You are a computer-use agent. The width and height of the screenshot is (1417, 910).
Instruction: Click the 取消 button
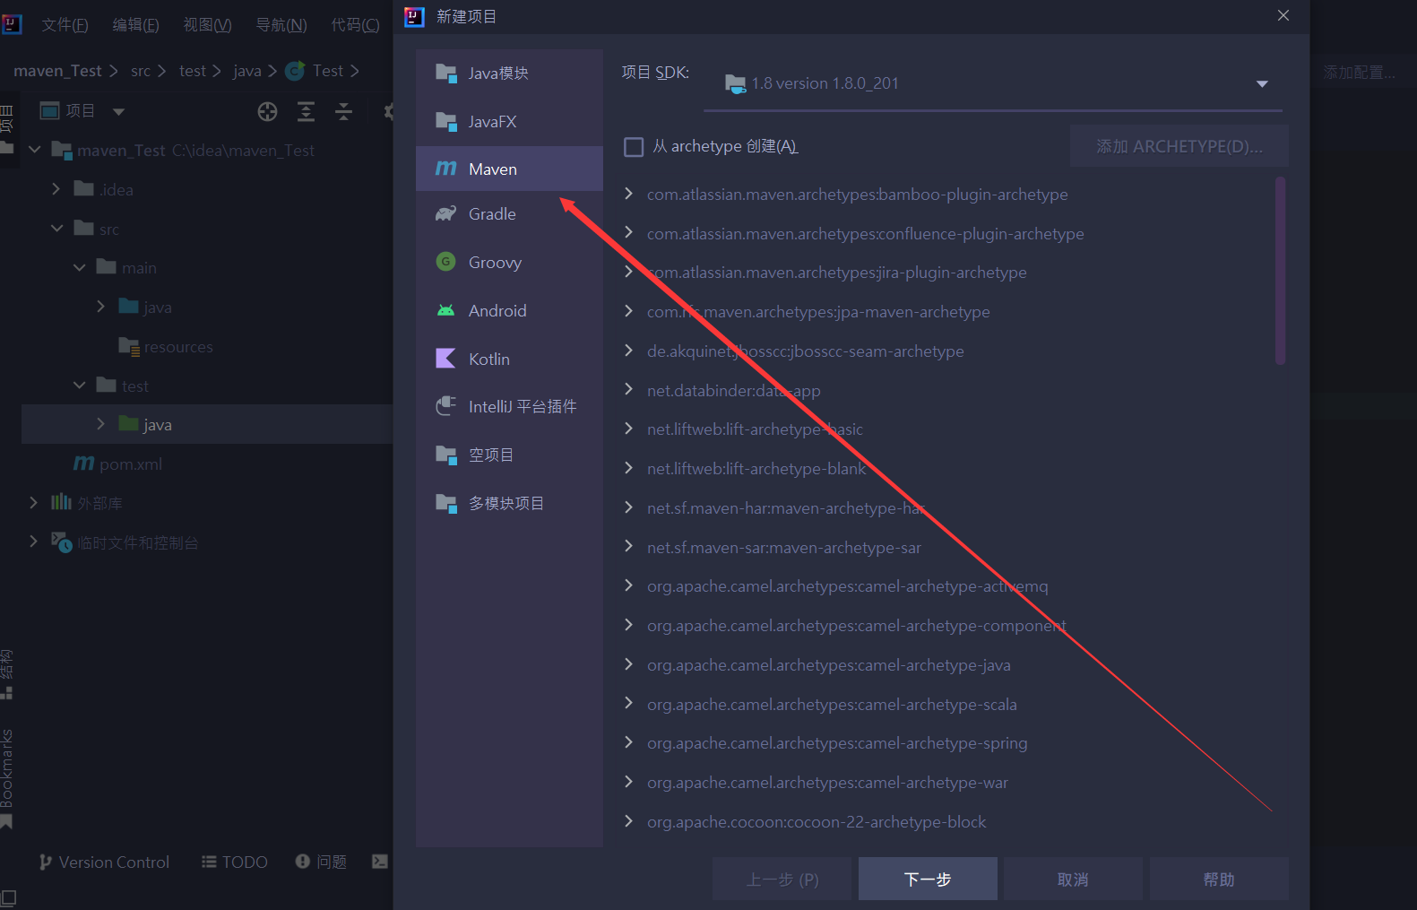point(1073,879)
